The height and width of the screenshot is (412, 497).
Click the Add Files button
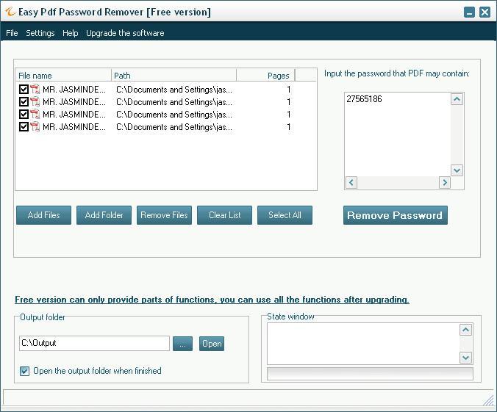43,215
